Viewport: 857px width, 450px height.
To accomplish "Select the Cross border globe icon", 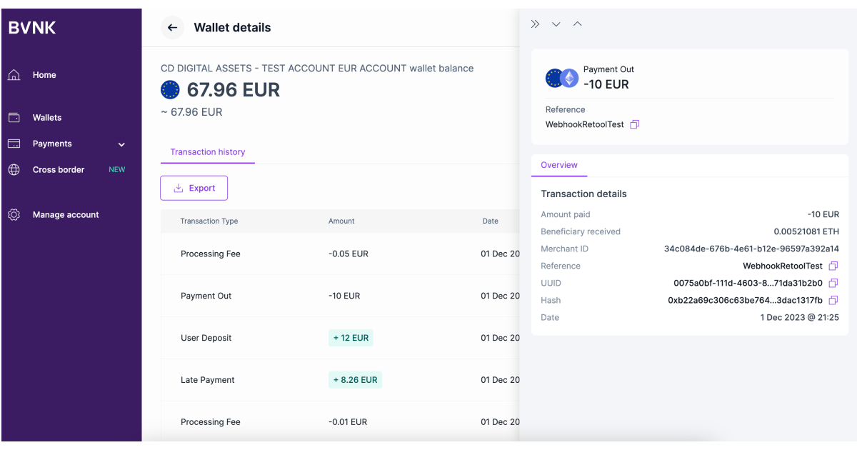I will 14,169.
